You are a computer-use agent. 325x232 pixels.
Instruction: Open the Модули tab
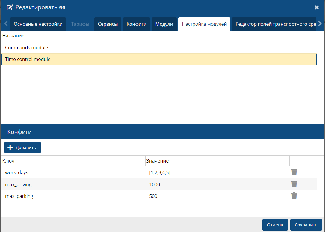pyautogui.click(x=164, y=24)
